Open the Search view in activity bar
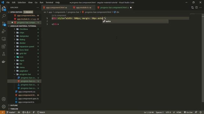204x114 pixels. click(x=4, y=16)
